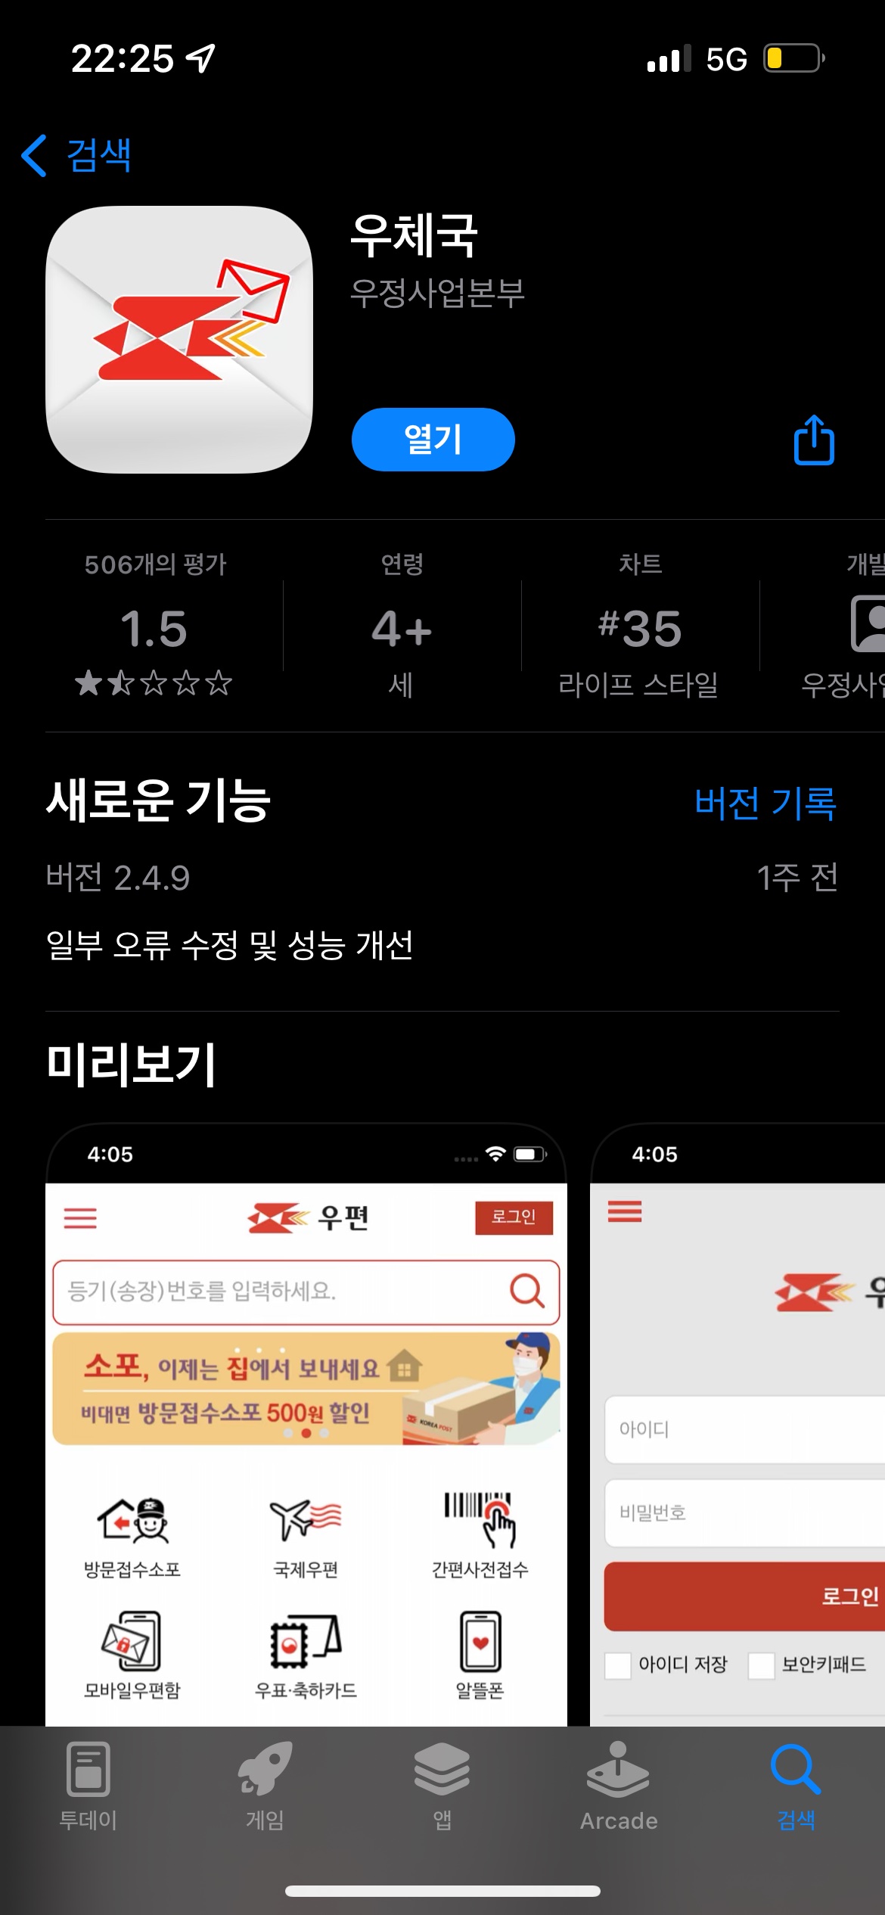This screenshot has height=1915, width=885.
Task: Tap the share icon beside 열기
Action: pyautogui.click(x=814, y=440)
